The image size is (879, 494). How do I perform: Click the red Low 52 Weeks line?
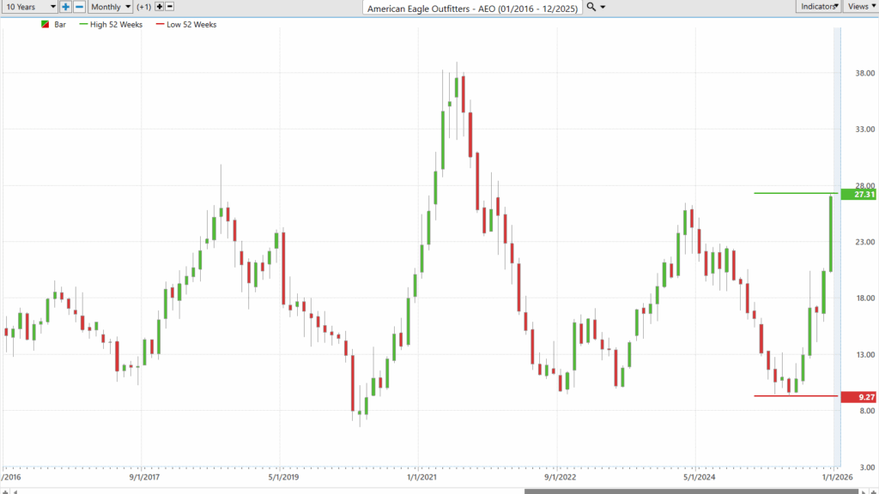point(790,395)
